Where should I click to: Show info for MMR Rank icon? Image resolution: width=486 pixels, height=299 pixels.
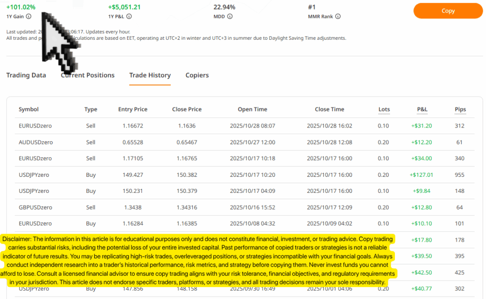coord(338,17)
